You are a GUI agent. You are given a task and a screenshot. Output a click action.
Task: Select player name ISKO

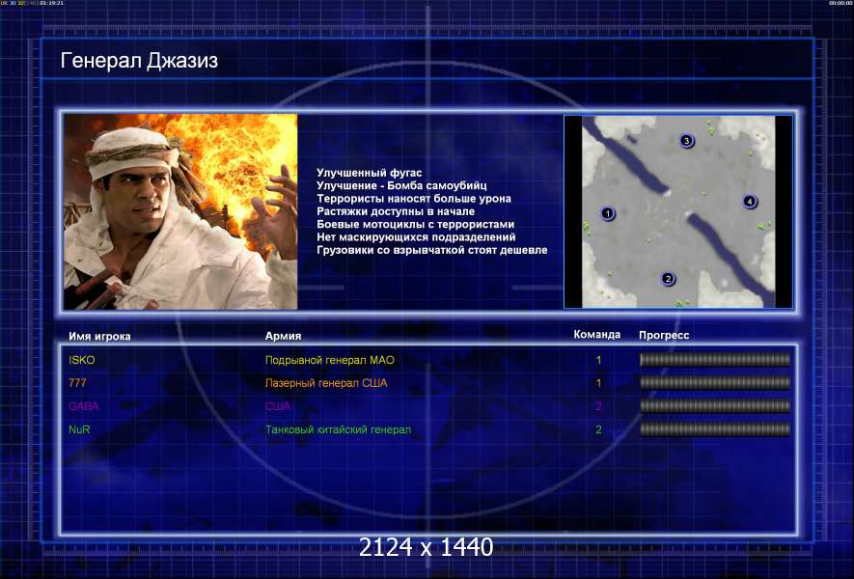[x=82, y=360]
